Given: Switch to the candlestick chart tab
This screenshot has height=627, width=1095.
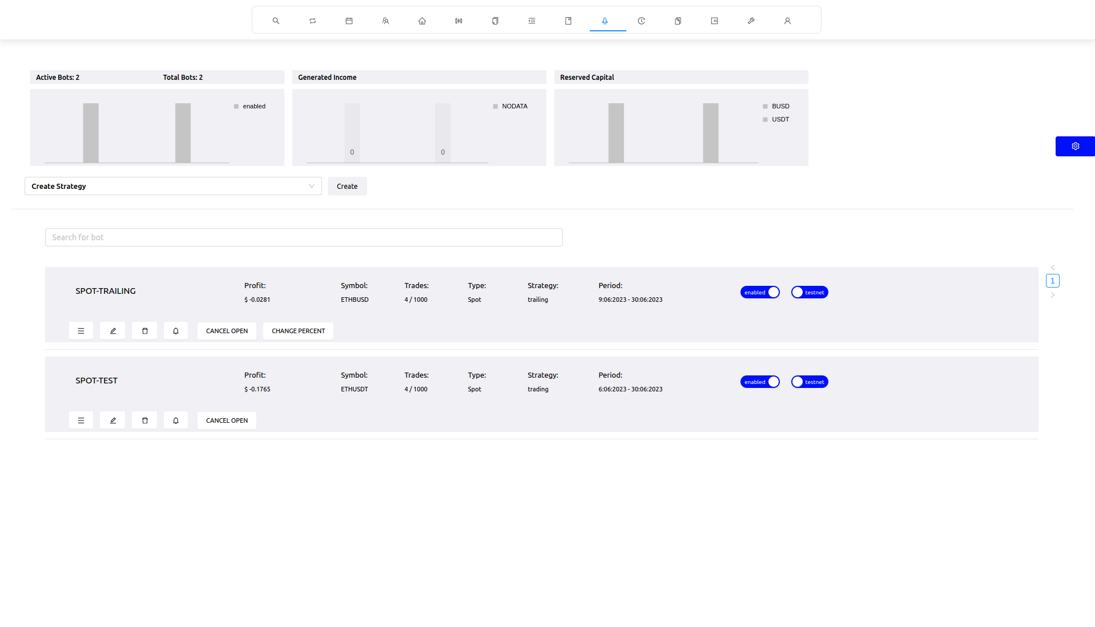Looking at the screenshot, I should (x=458, y=21).
